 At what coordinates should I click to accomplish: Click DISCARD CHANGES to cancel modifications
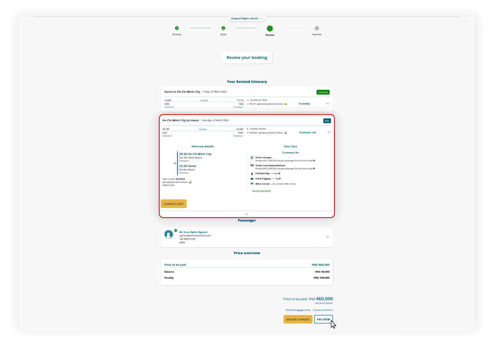pos(298,319)
